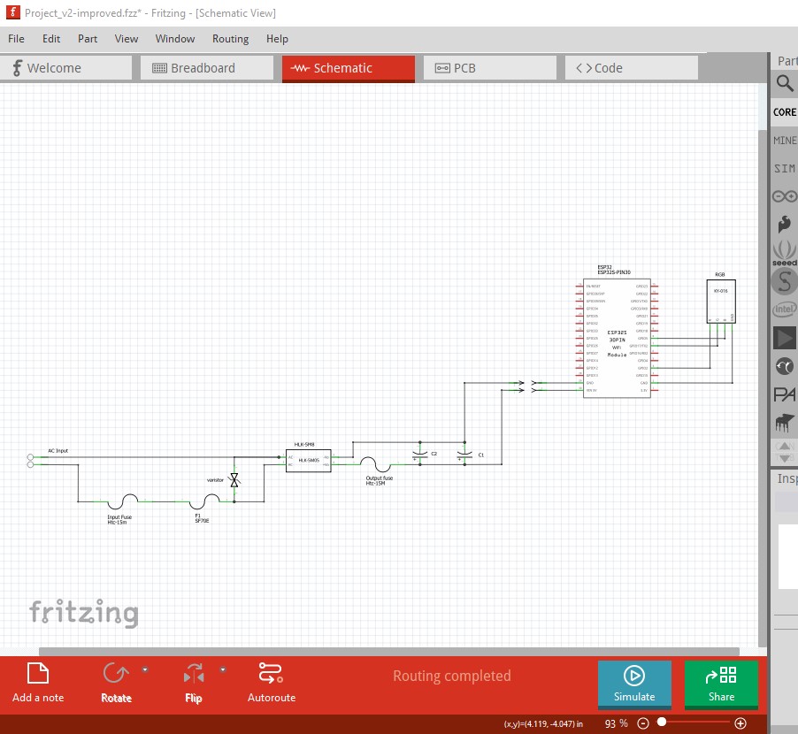Click the Share button
The image size is (798, 734).
(x=721, y=684)
